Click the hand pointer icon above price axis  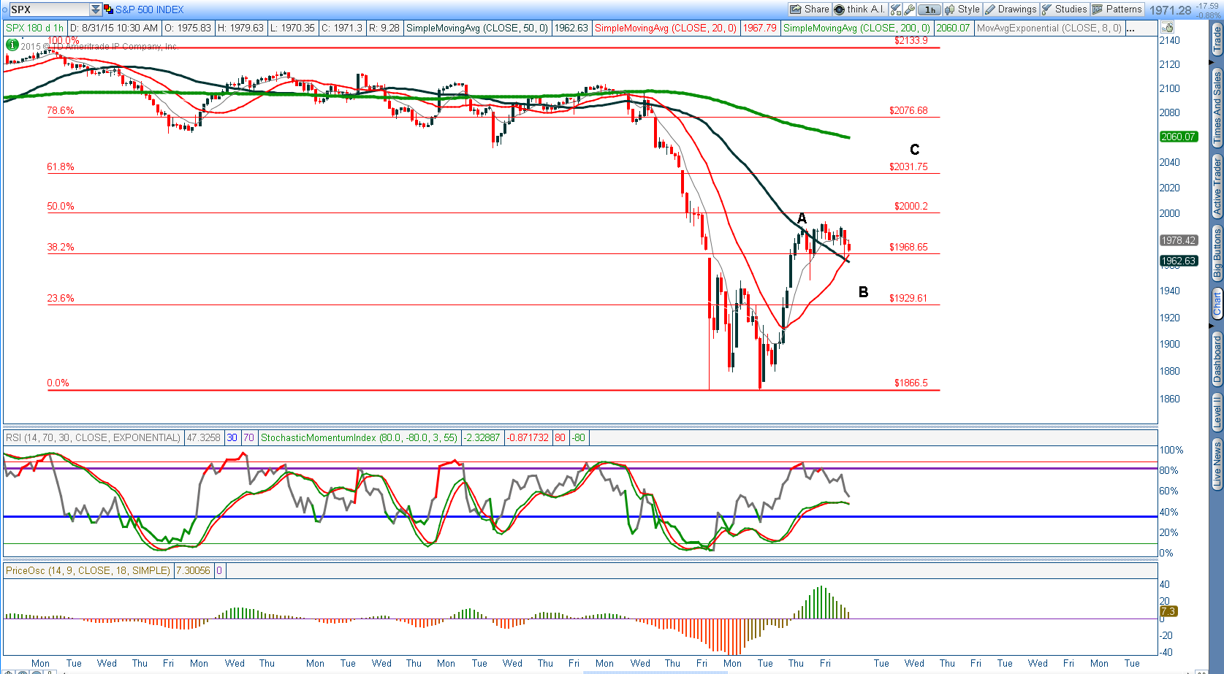point(1167,28)
